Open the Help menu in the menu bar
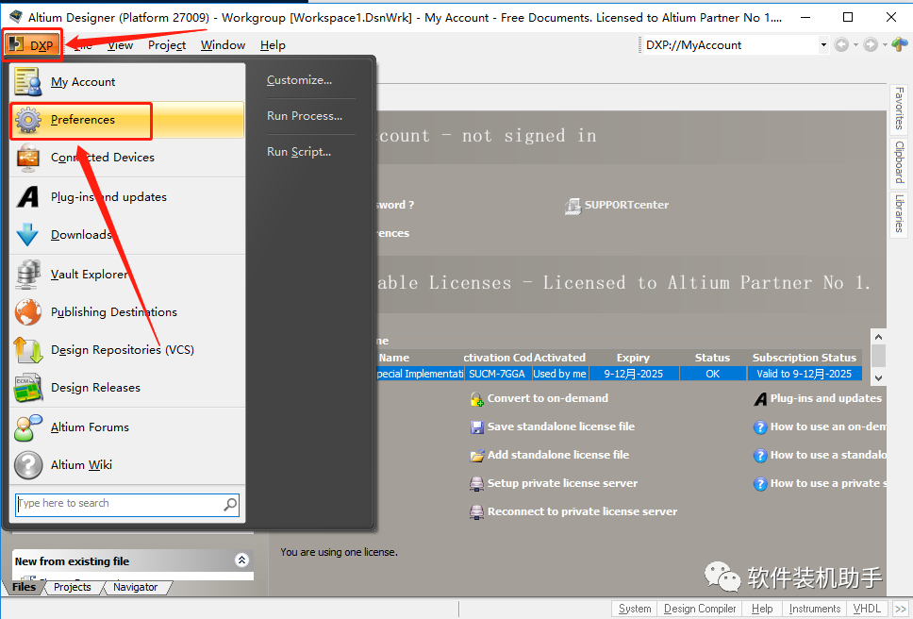The height and width of the screenshot is (619, 913). pyautogui.click(x=273, y=45)
